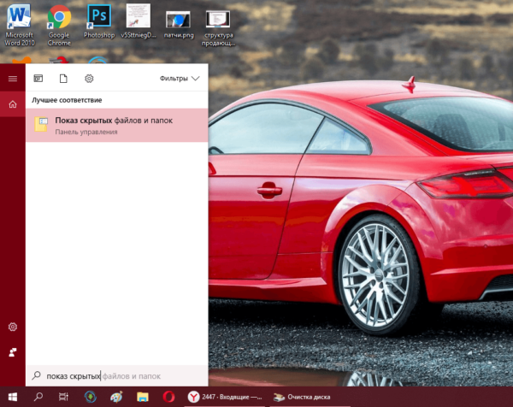Open File Explorer from taskbar
This screenshot has width=513, height=407.
143,398
